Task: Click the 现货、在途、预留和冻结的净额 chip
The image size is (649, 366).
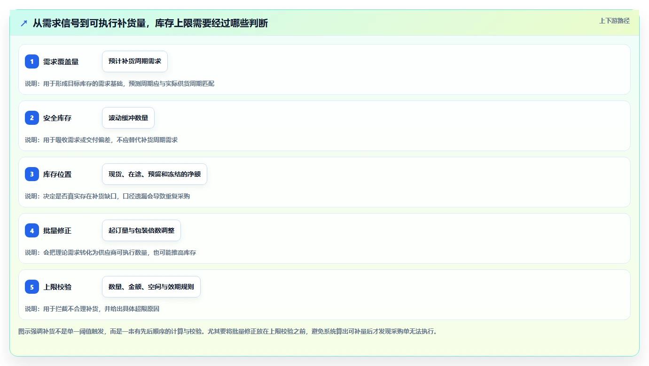Action: coord(155,174)
